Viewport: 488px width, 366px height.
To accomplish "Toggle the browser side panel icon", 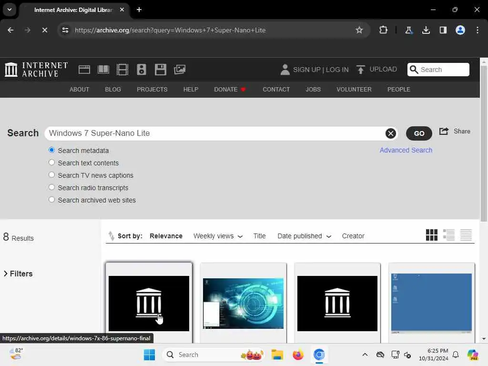I will click(x=443, y=30).
